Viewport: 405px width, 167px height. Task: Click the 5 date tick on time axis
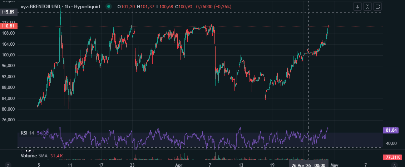(39, 165)
